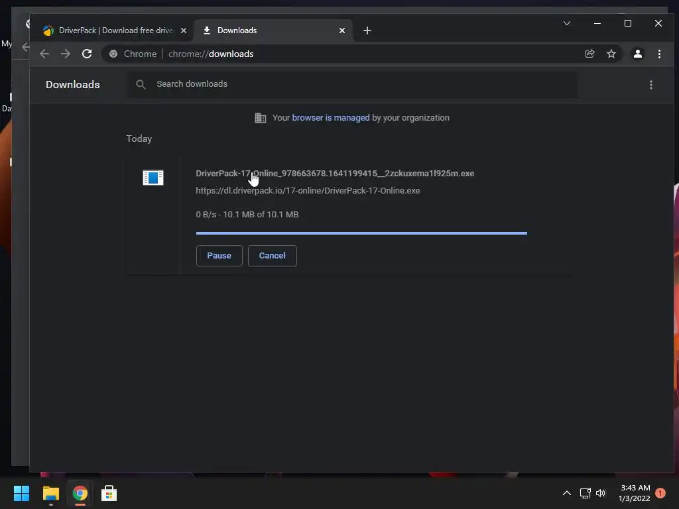Viewport: 679px width, 509px height.
Task: Share this page icon
Action: point(589,54)
